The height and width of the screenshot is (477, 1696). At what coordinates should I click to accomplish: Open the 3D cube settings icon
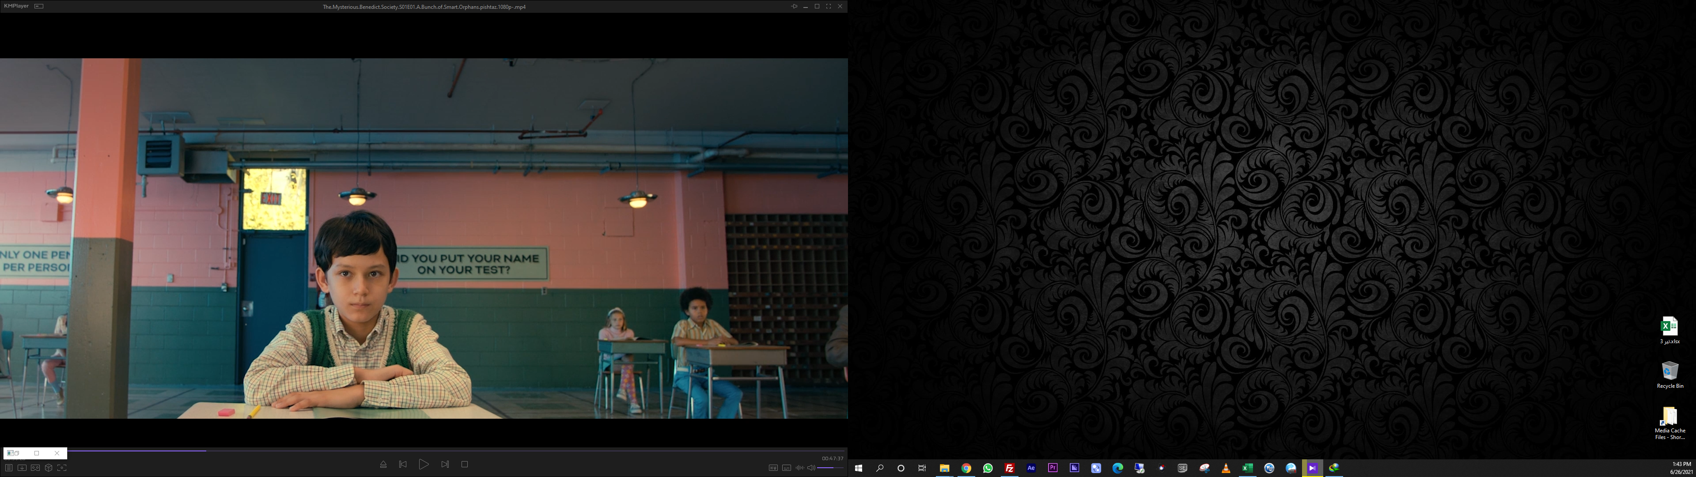[x=48, y=468]
